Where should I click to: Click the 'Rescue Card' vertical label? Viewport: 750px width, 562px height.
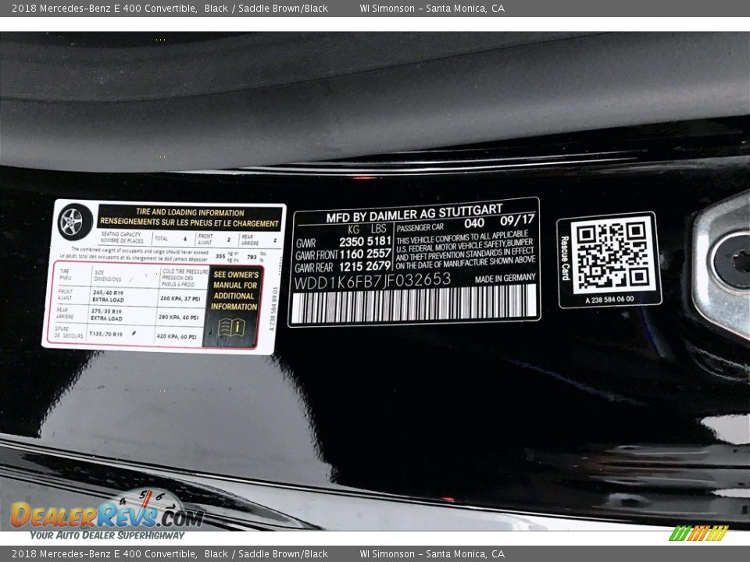(x=565, y=258)
